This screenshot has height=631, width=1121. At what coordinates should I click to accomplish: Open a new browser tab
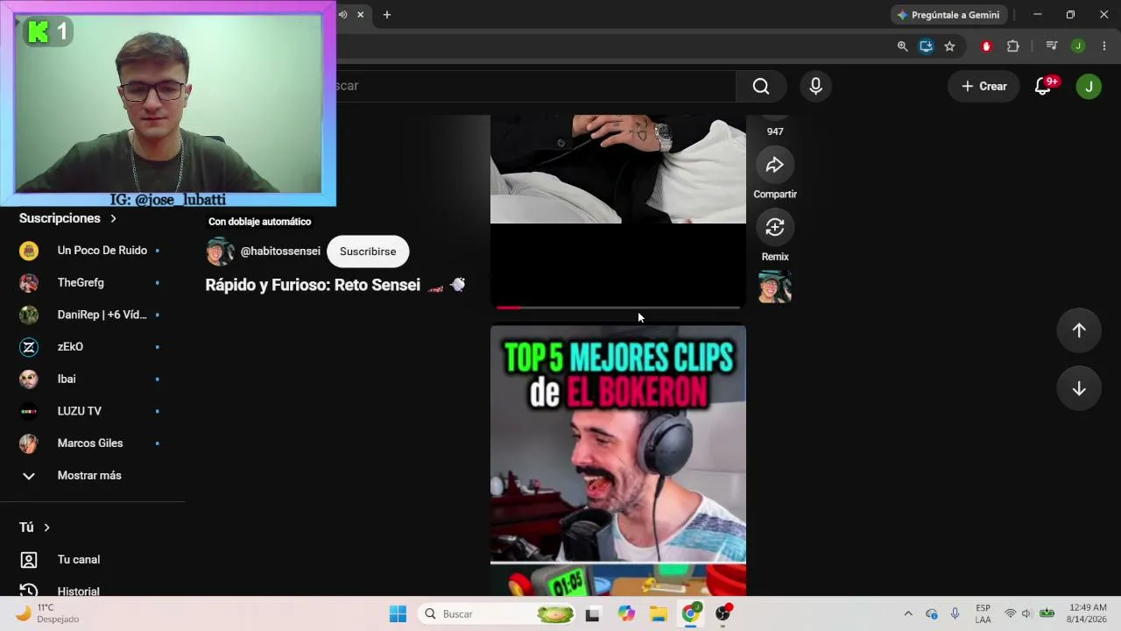[x=387, y=14]
